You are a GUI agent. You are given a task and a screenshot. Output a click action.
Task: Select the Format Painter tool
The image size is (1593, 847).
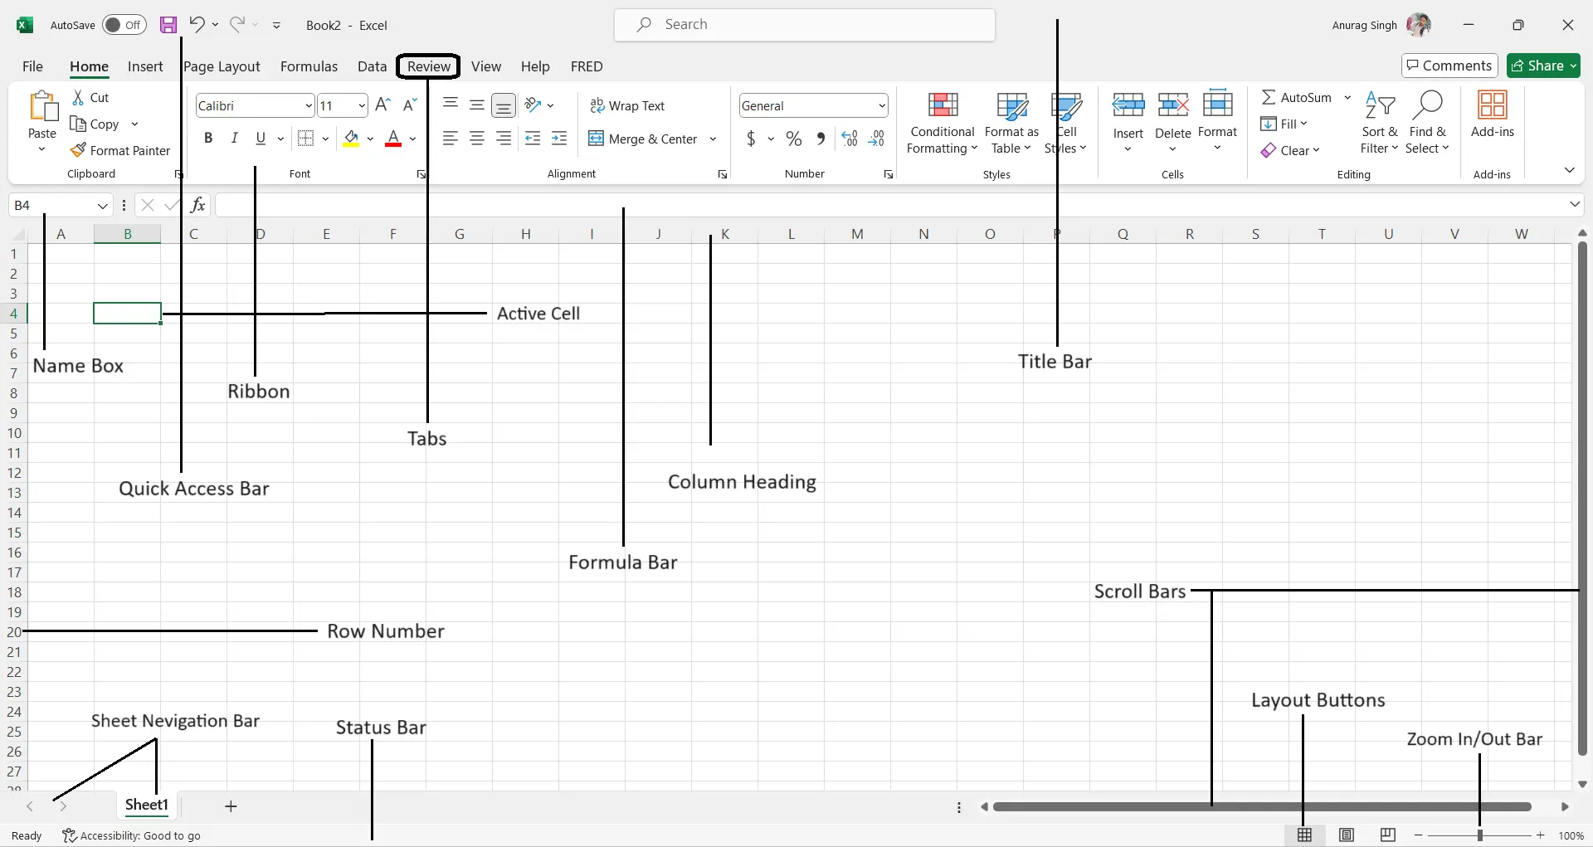tap(121, 150)
